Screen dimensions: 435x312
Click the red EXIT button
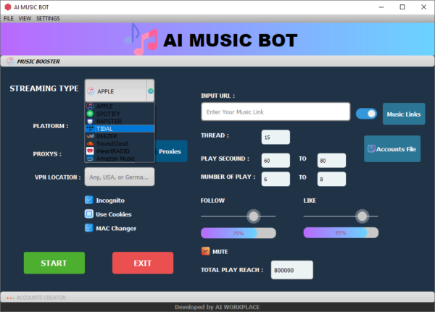tap(143, 263)
